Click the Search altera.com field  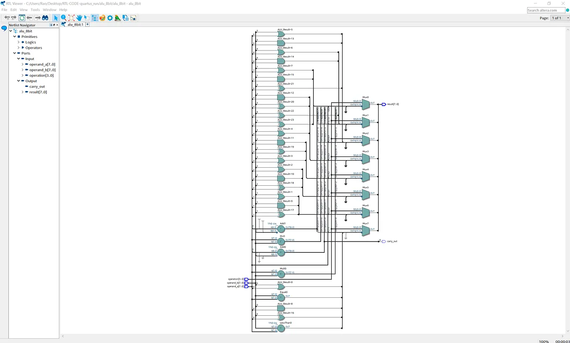(x=545, y=10)
